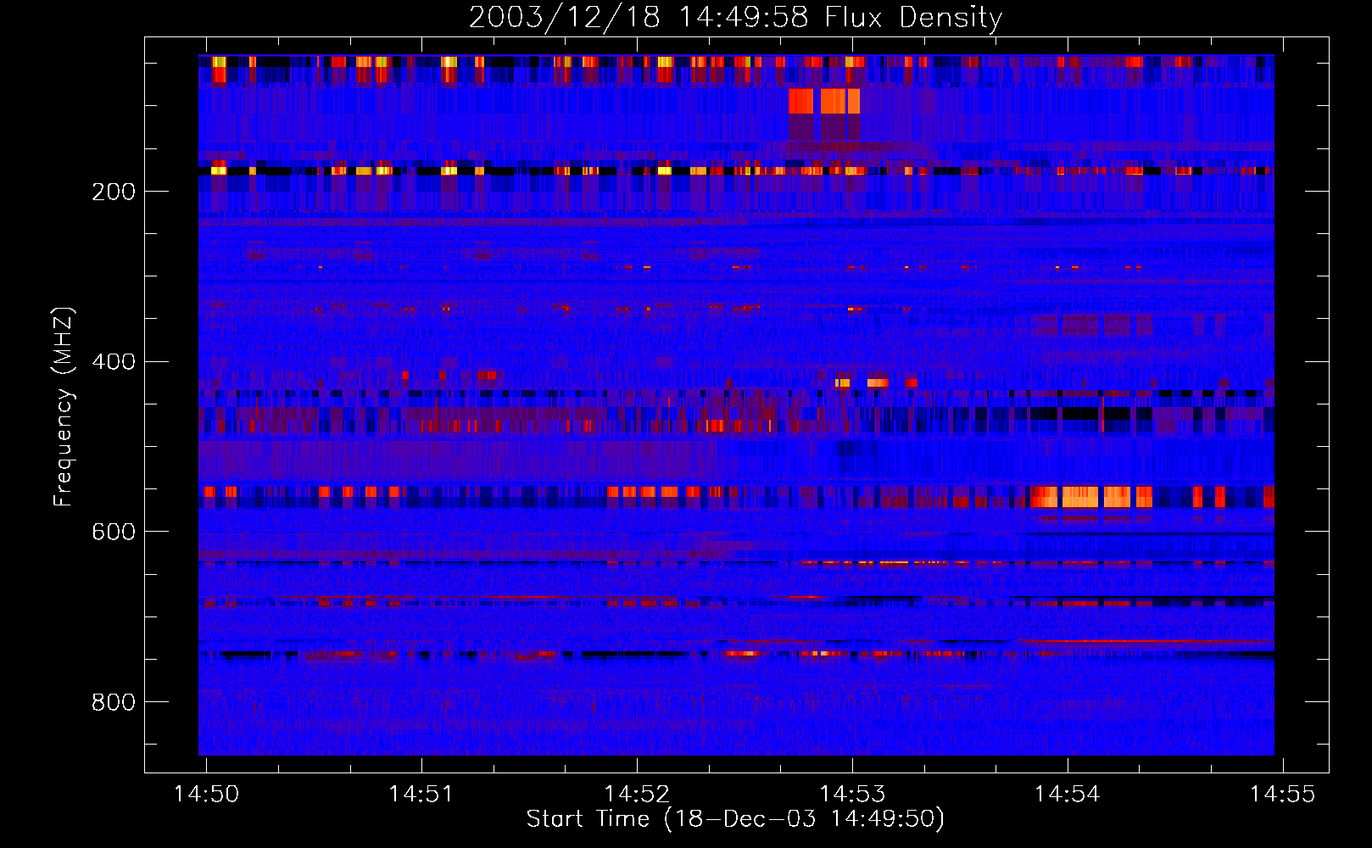Click the 200 frequency axis label
The height and width of the screenshot is (848, 1372).
pyautogui.click(x=114, y=192)
